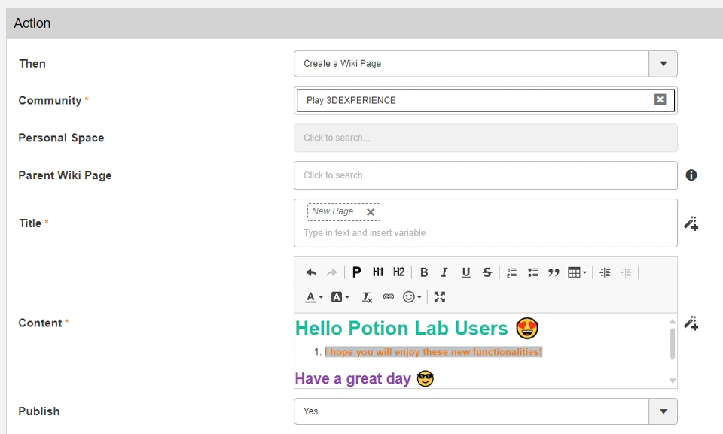Insert a numbered list
The height and width of the screenshot is (434, 723).
(x=512, y=272)
